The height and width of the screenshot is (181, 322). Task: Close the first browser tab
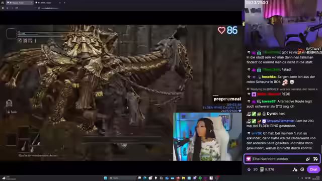(31, 3)
